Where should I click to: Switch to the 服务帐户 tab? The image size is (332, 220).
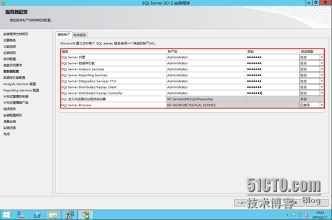pos(64,35)
